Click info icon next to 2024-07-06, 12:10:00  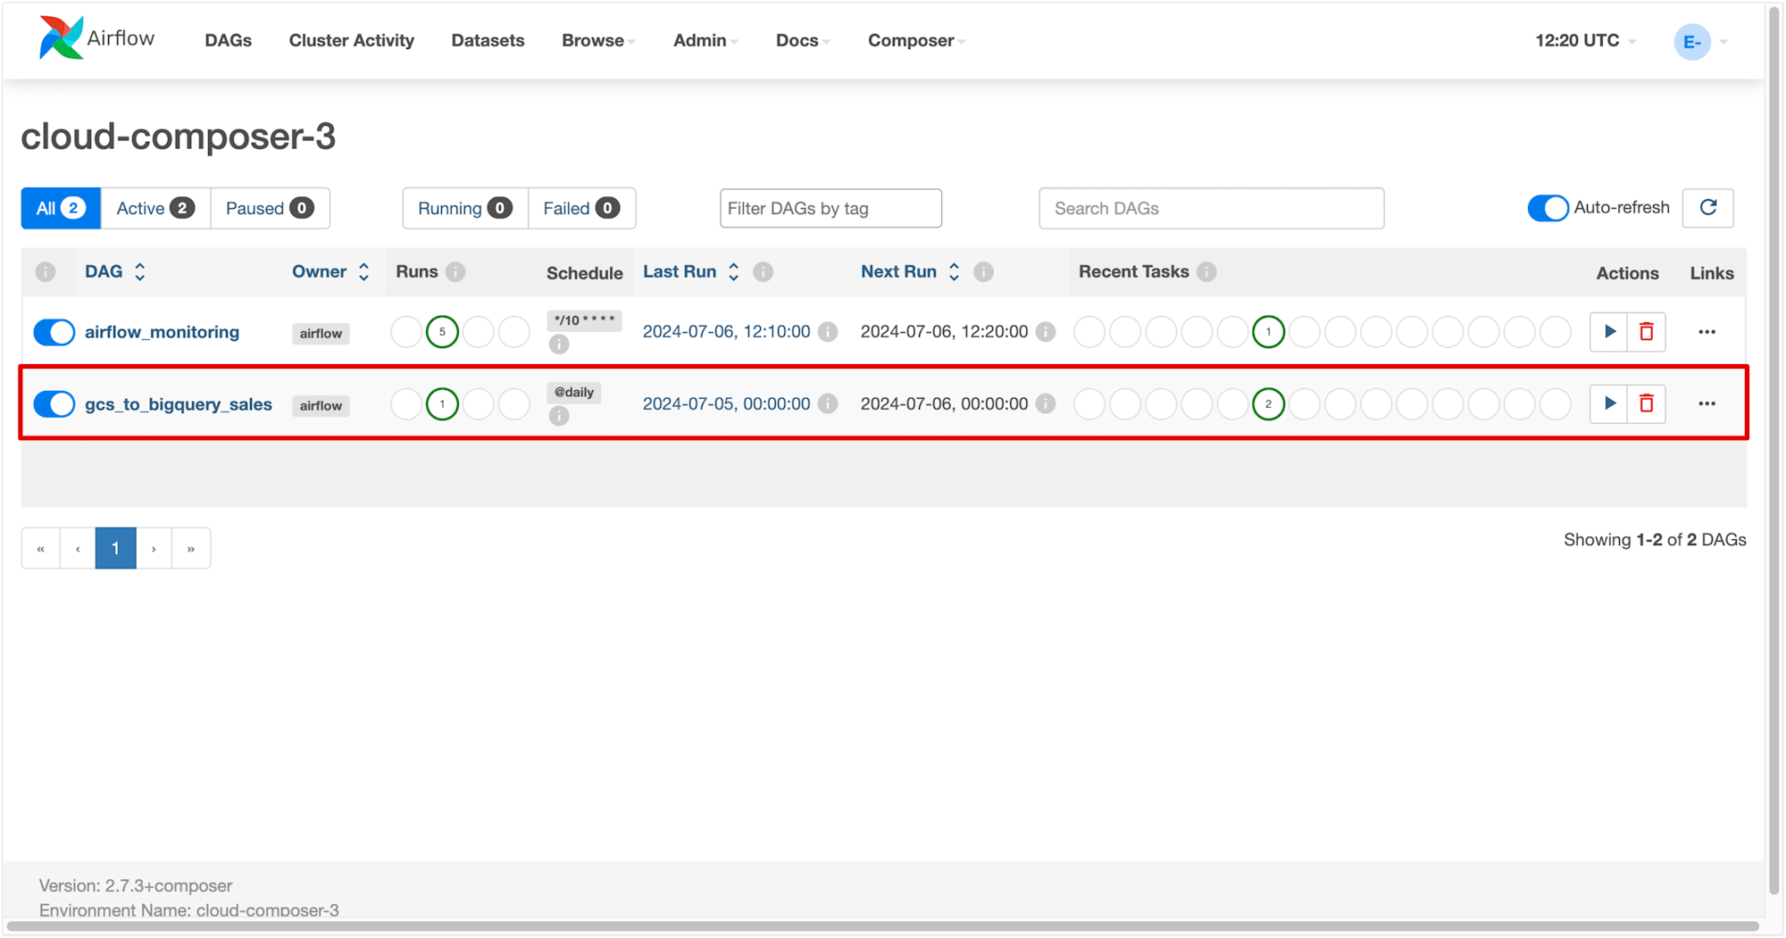[x=828, y=332]
